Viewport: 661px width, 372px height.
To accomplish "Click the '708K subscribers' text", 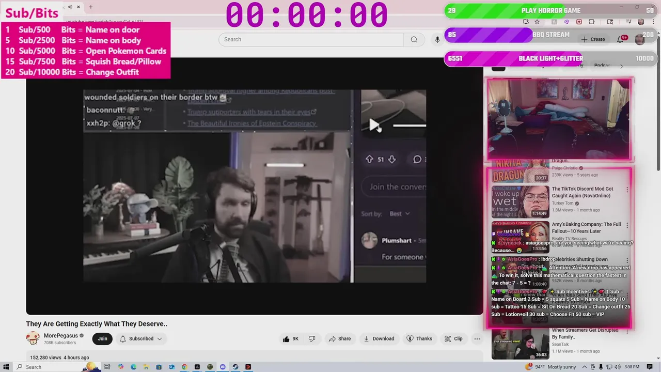I will 60,343.
